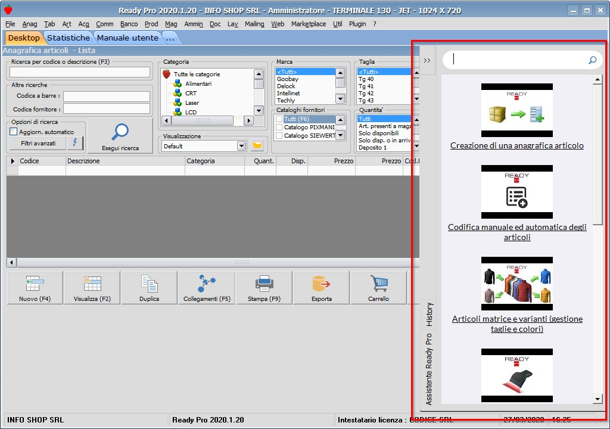Open the Anag menu
This screenshot has width=610, height=429.
(x=30, y=24)
